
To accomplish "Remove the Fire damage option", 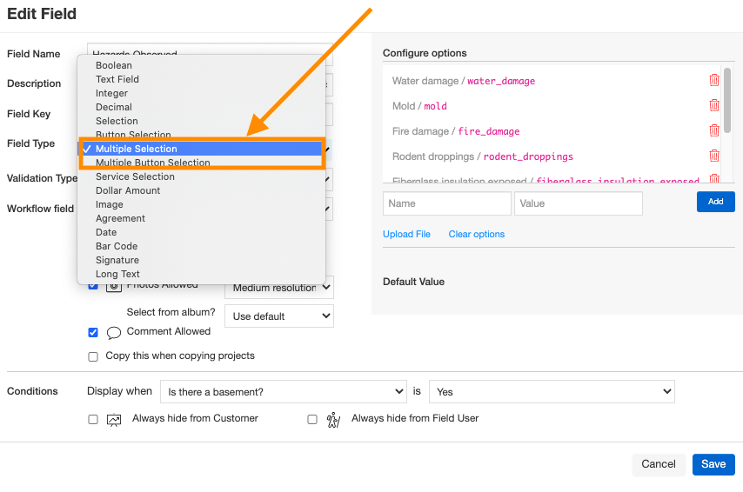I will click(x=714, y=130).
